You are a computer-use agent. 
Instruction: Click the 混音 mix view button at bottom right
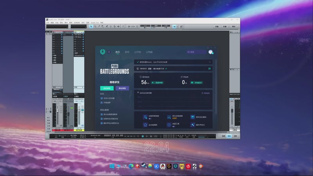tap(229, 136)
